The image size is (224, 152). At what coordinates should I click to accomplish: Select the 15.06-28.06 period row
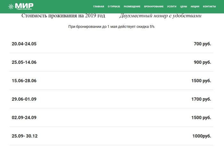click(24, 81)
